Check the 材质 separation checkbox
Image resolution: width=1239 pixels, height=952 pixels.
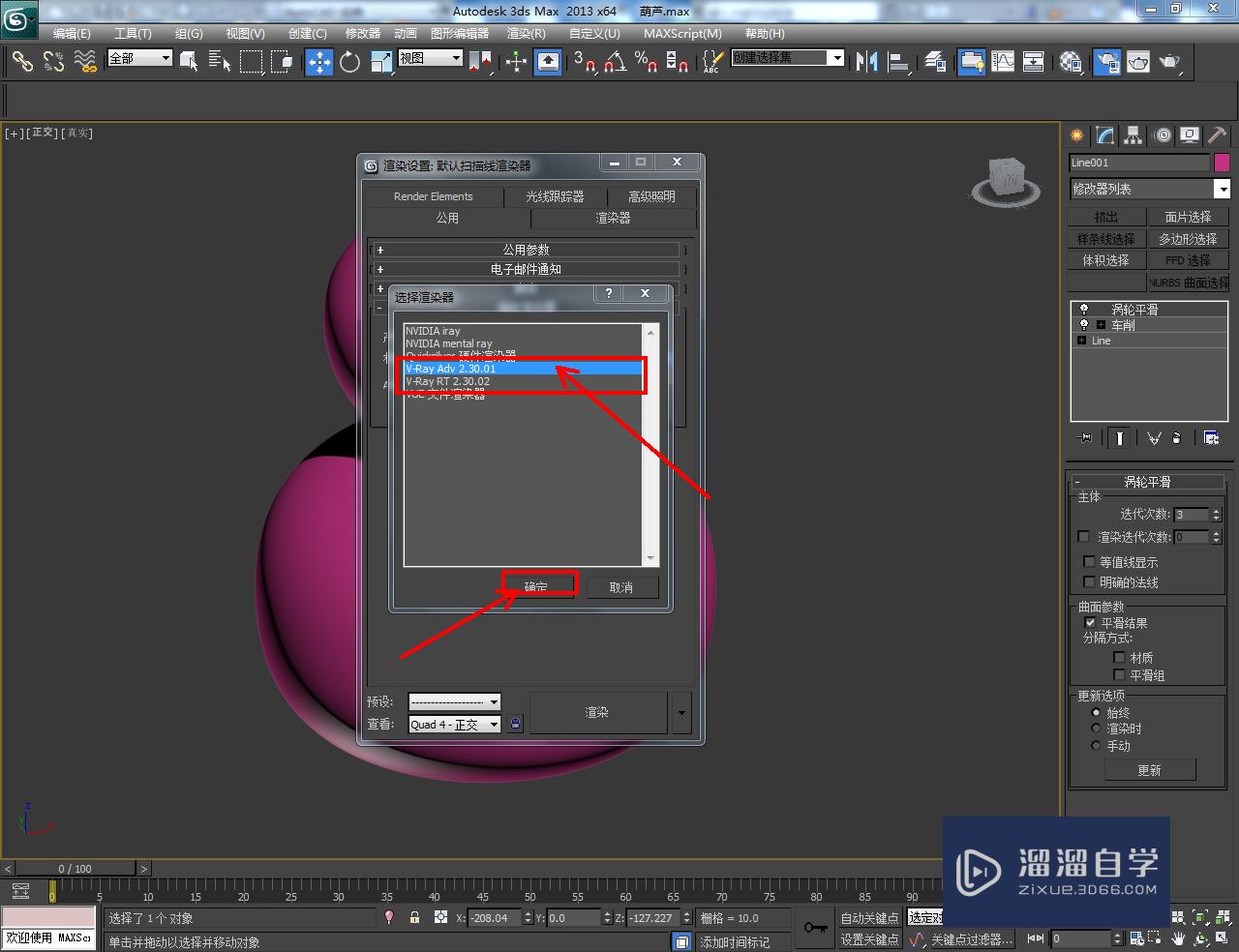click(1119, 658)
